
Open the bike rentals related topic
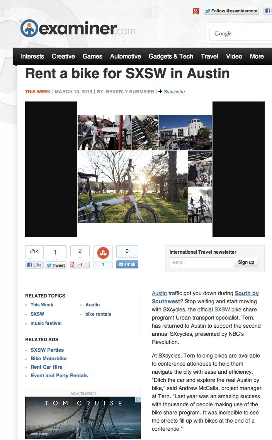pos(98,314)
